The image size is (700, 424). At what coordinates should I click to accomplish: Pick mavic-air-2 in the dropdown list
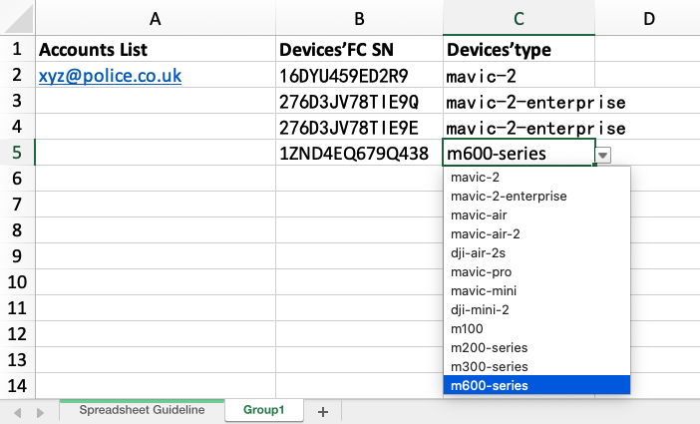[536, 234]
